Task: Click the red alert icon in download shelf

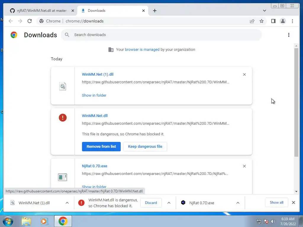Action: click(x=81, y=203)
